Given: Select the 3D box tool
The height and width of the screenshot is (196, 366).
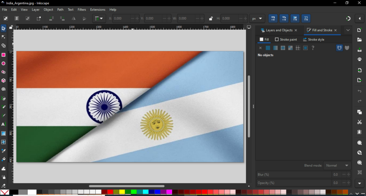Looking at the screenshot, I should (x=4, y=81).
